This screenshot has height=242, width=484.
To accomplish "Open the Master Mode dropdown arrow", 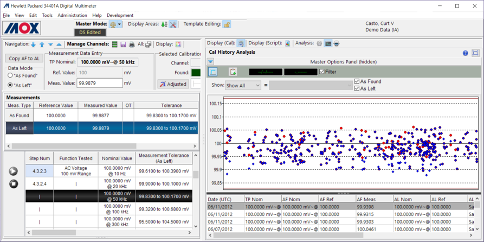I will click(119, 24).
